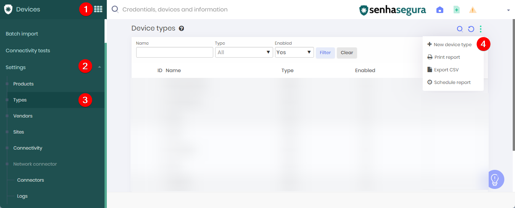
Task: Refresh the Device types report
Action: (x=471, y=29)
